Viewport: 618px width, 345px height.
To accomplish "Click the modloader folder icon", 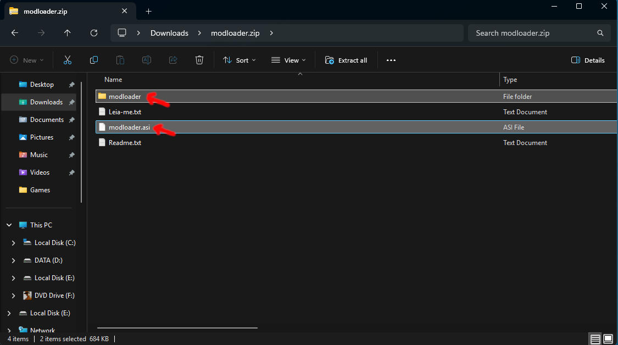I will point(102,96).
